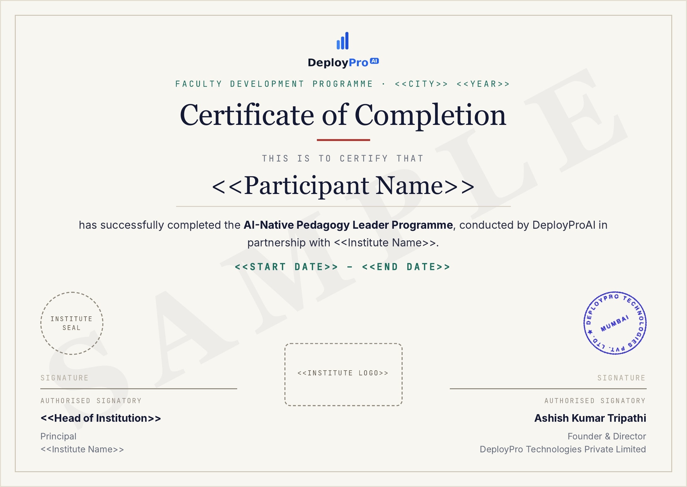Click 'FACULTY DEVELOPMENT PROGRAMME' heading text
Screen dimensions: 687x487
(274, 84)
